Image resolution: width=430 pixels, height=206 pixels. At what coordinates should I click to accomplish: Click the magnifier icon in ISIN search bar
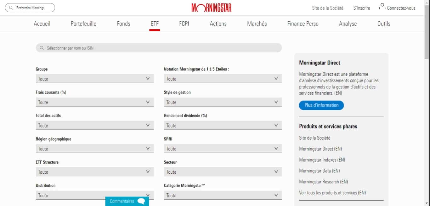point(42,48)
